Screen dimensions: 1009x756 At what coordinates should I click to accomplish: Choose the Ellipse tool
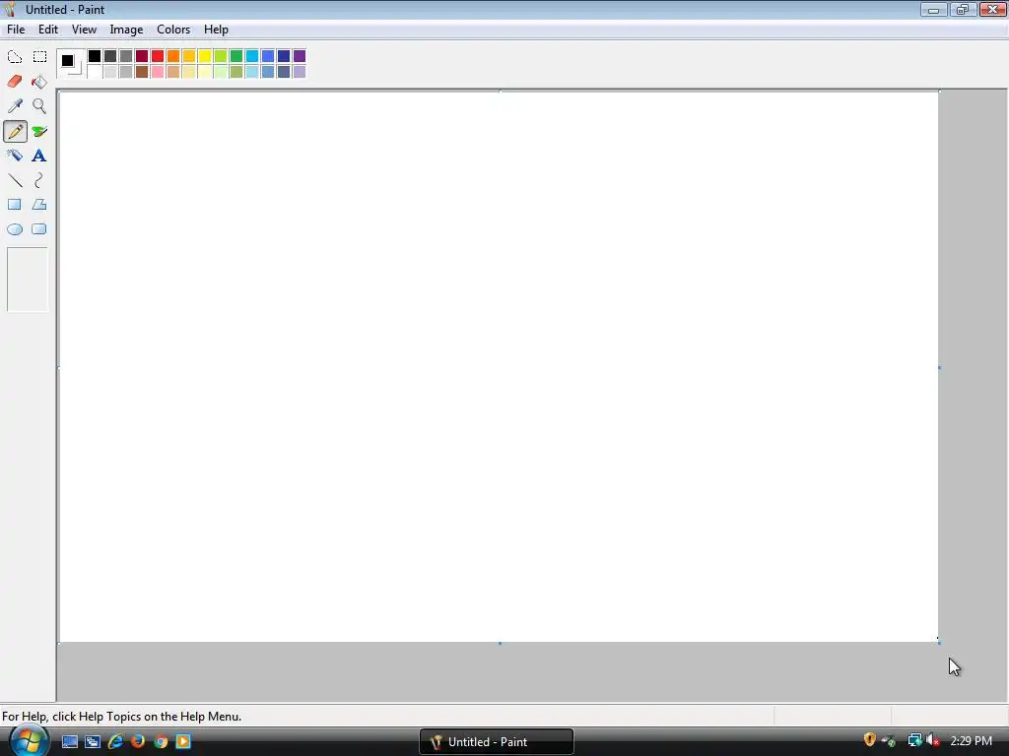pyautogui.click(x=15, y=228)
